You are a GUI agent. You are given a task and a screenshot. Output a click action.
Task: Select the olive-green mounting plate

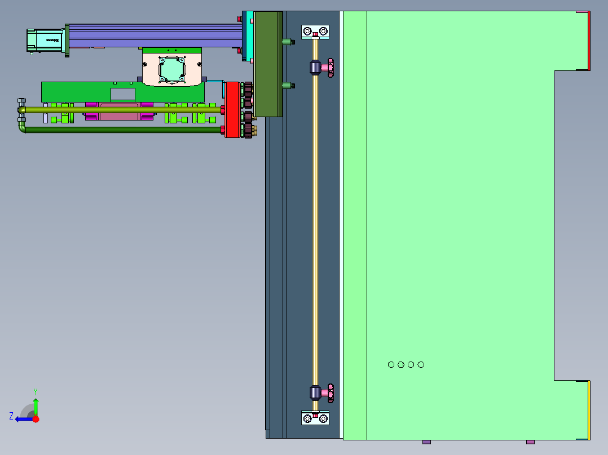(x=268, y=64)
